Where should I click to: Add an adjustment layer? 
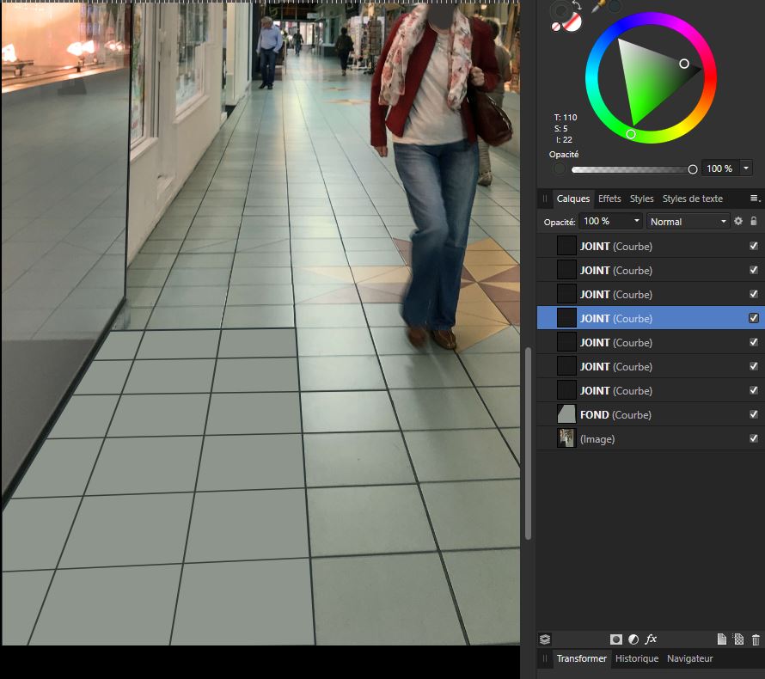tap(633, 639)
